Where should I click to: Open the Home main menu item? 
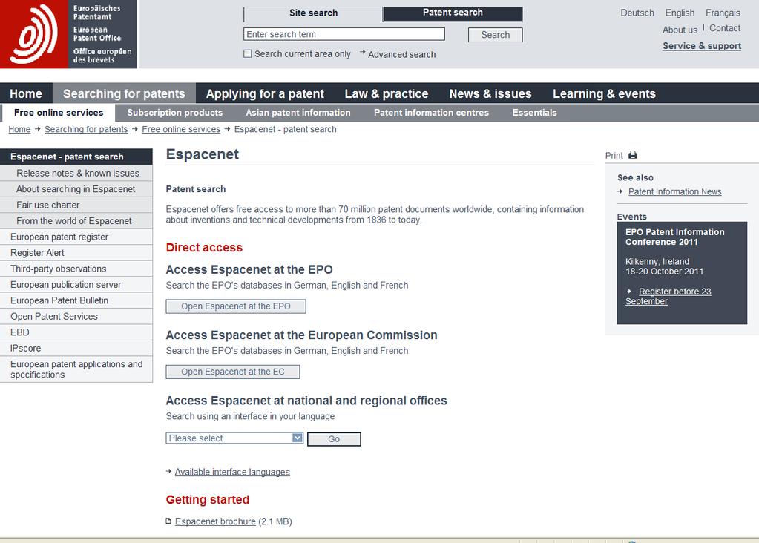click(26, 93)
